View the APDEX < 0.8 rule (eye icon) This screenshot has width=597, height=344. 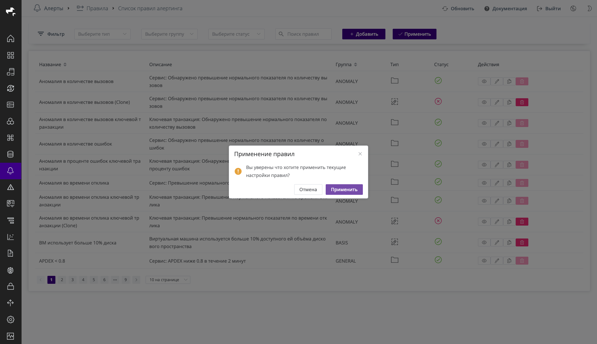(484, 261)
